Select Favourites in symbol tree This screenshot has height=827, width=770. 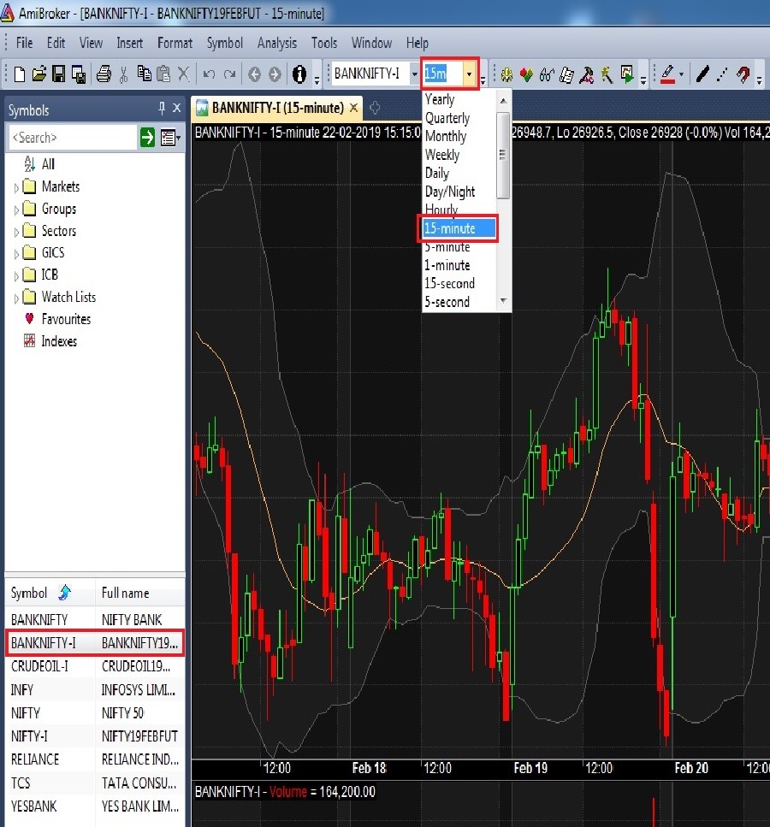pyautogui.click(x=66, y=319)
